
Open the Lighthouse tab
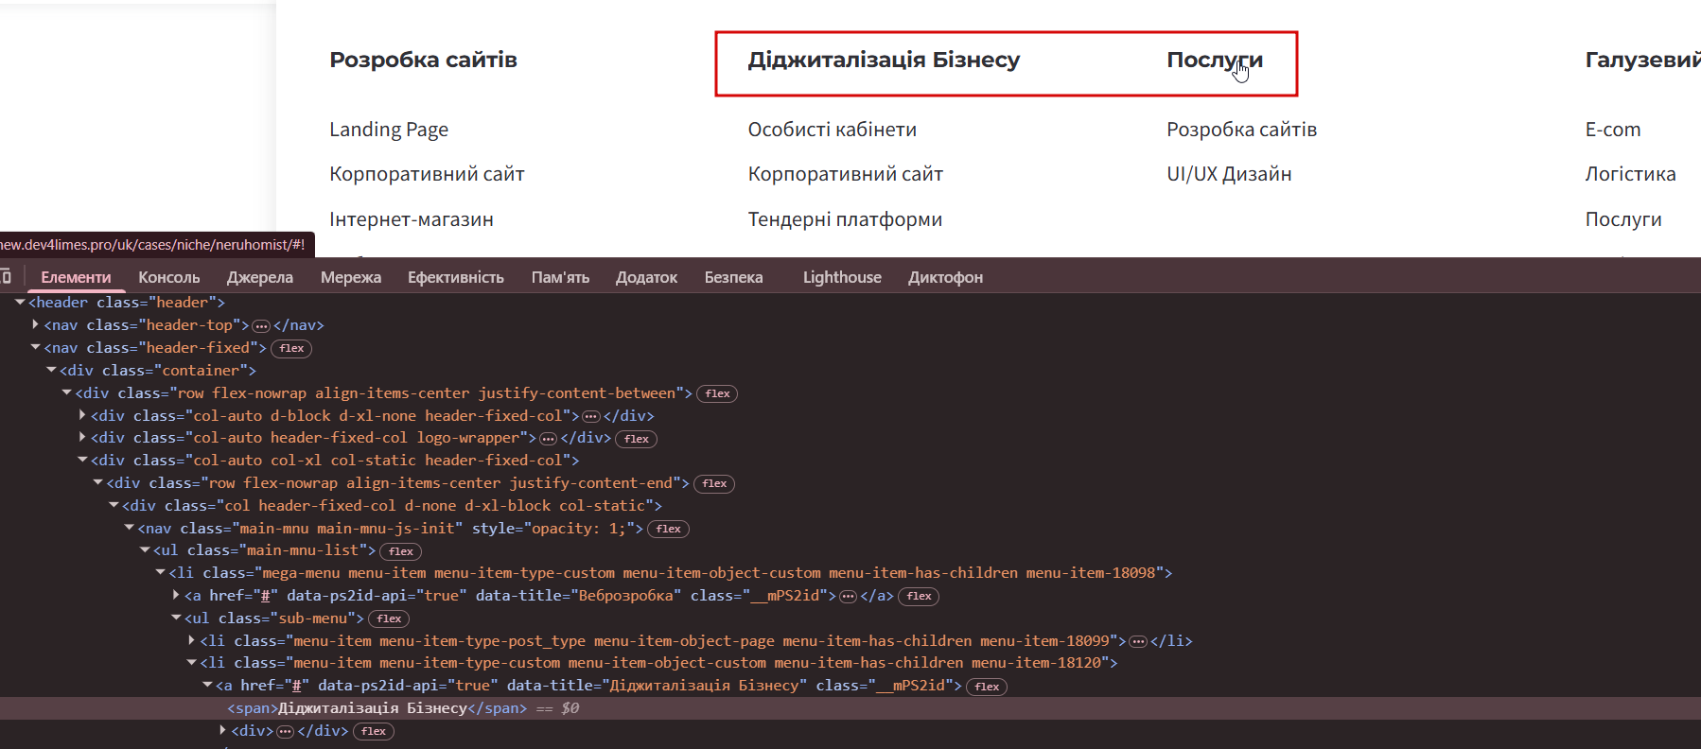coord(842,278)
